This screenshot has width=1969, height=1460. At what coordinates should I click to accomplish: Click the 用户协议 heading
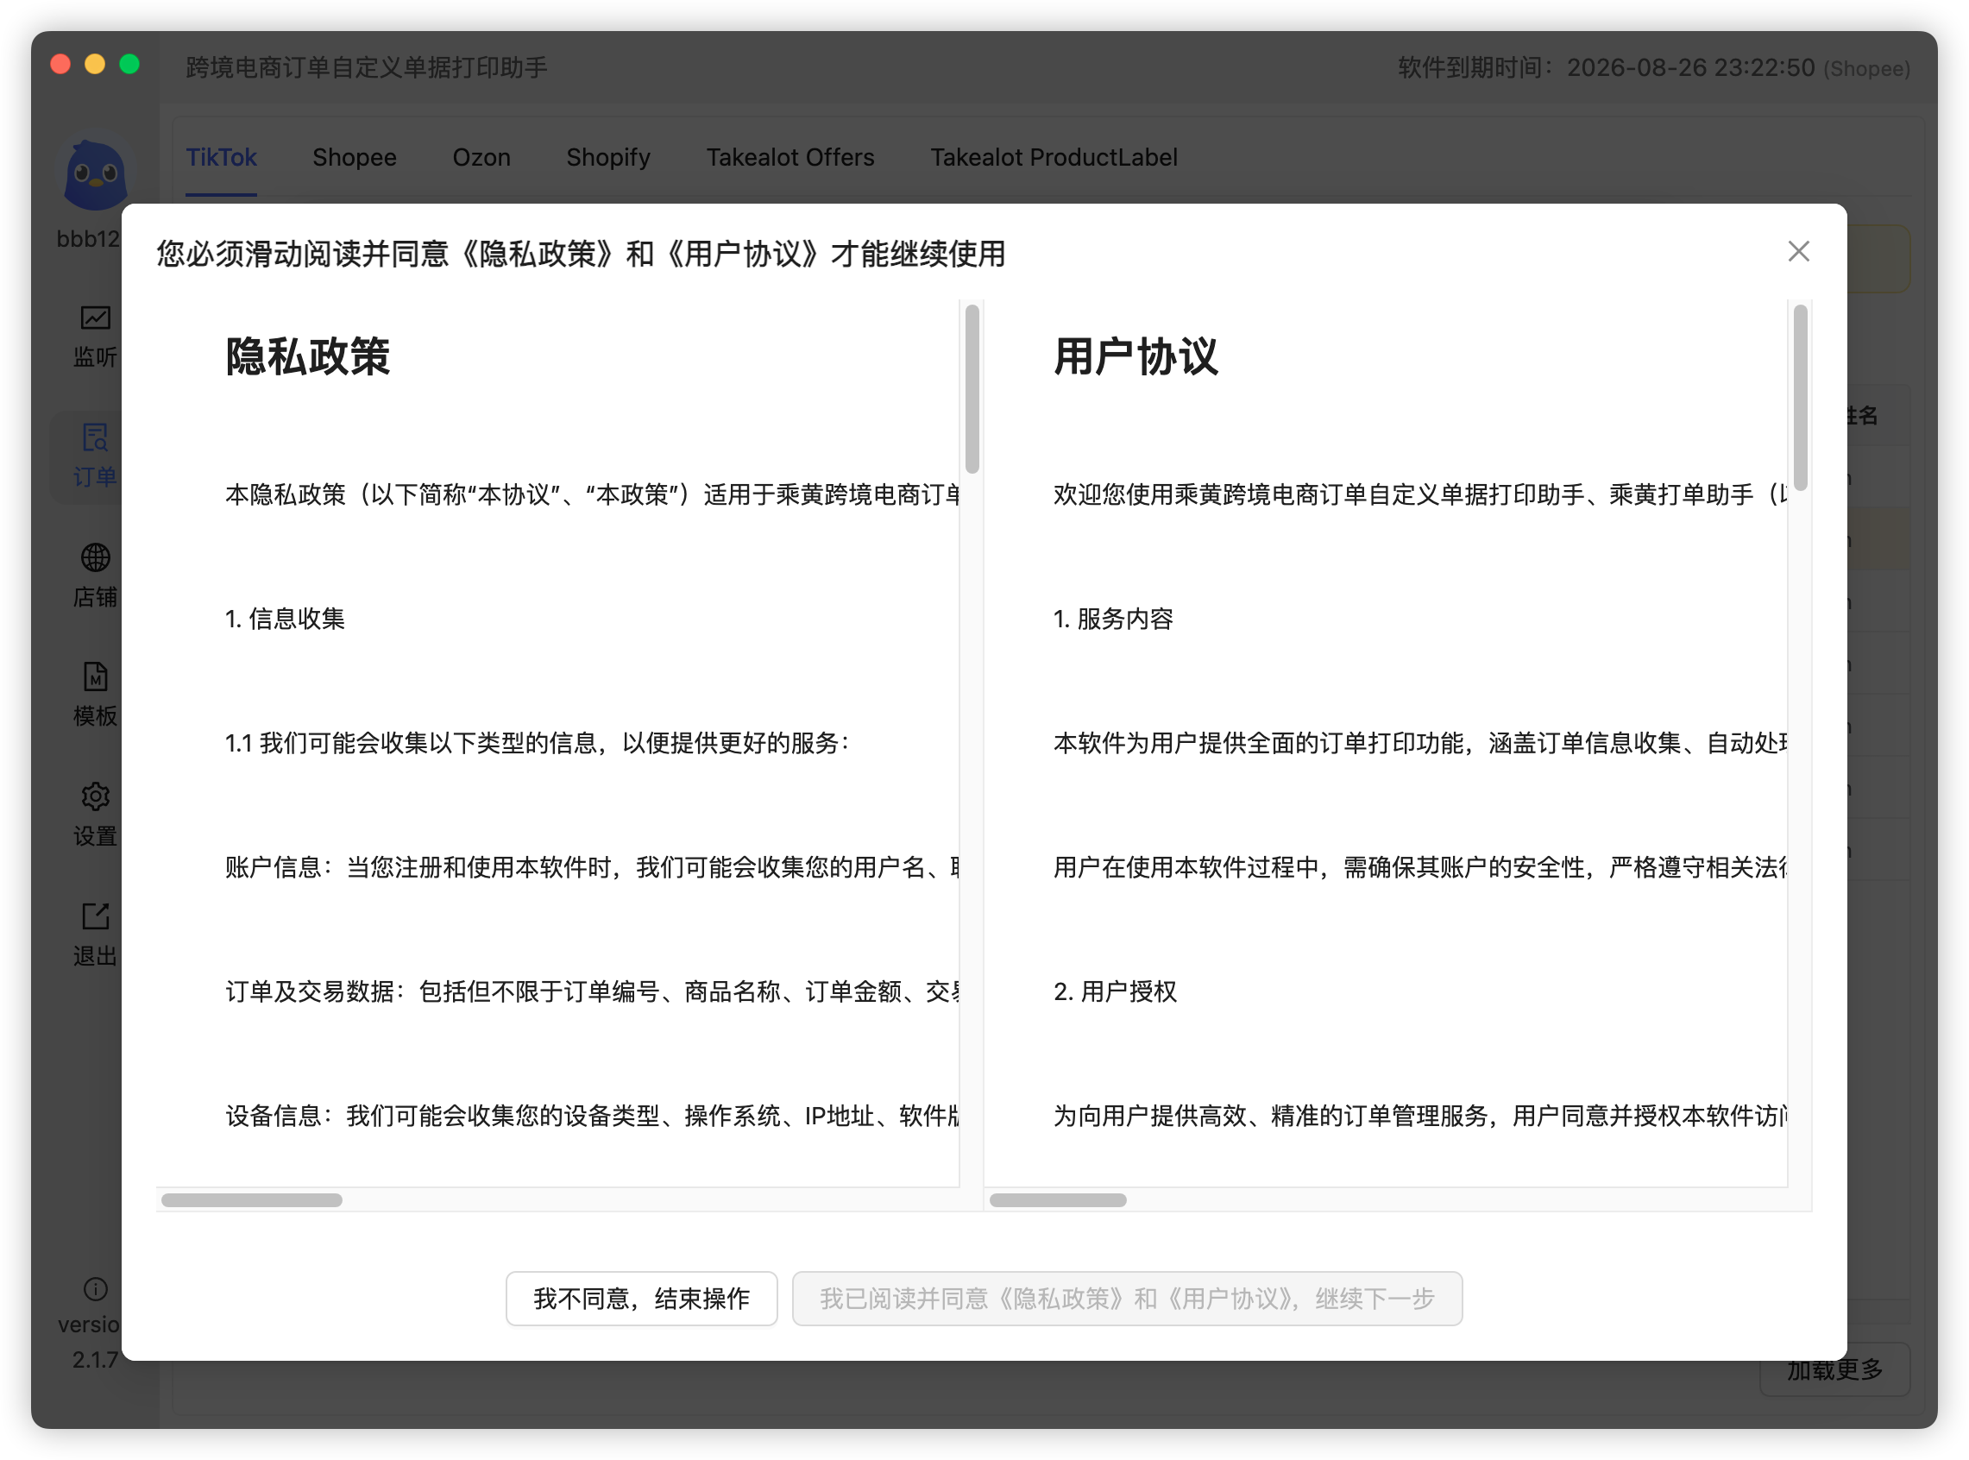(1135, 356)
